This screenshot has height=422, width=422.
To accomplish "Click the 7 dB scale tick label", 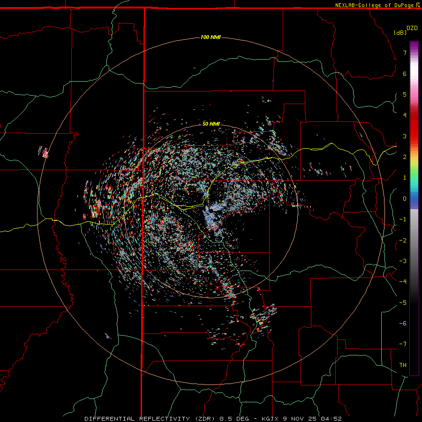I will click(x=405, y=53).
